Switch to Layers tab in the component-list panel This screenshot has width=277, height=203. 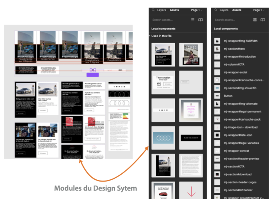224,10
